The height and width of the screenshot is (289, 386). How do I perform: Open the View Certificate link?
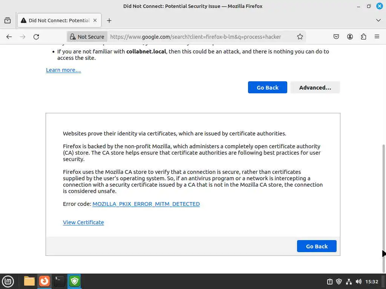[x=83, y=222]
